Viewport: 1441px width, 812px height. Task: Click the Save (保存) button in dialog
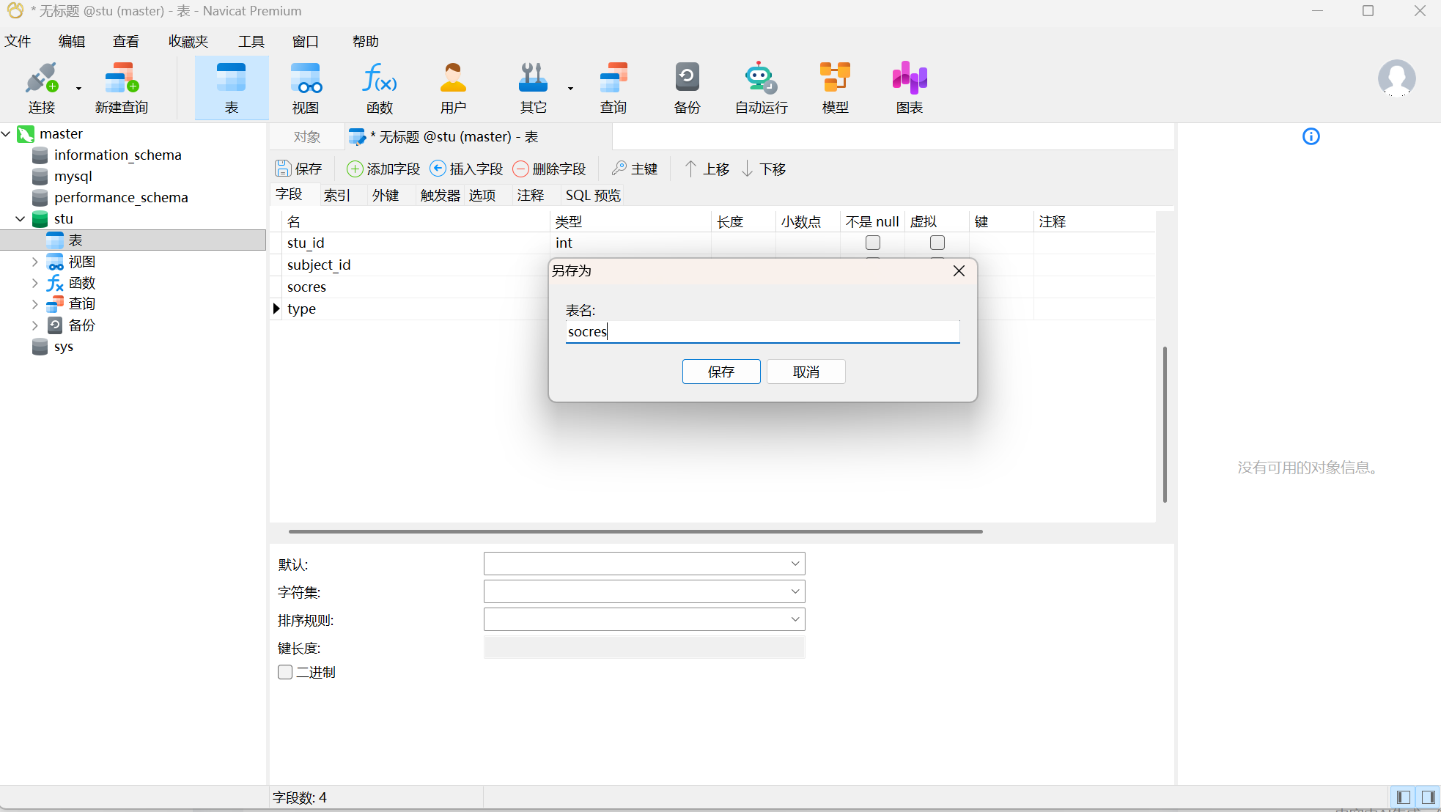pos(720,372)
